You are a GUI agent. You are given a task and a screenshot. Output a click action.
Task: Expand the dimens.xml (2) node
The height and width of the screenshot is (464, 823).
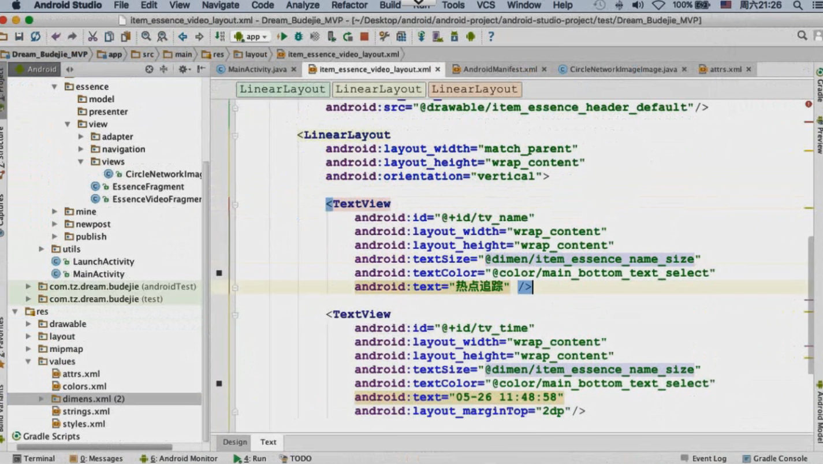[42, 399]
